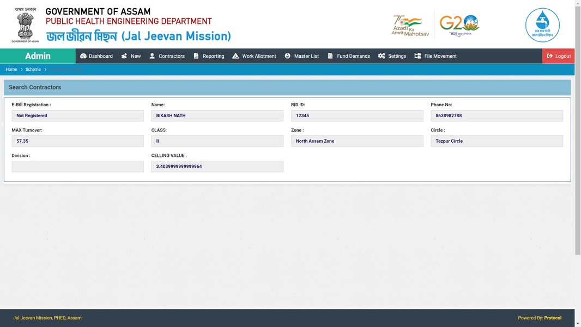581x327 pixels.
Task: Go to Home breadcrumb link
Action: (x=11, y=69)
